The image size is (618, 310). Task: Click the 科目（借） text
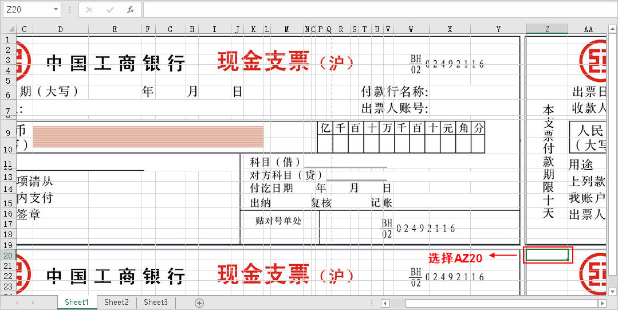[275, 162]
